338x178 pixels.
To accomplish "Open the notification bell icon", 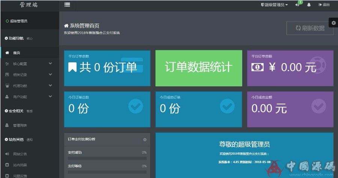I will click(309, 5).
